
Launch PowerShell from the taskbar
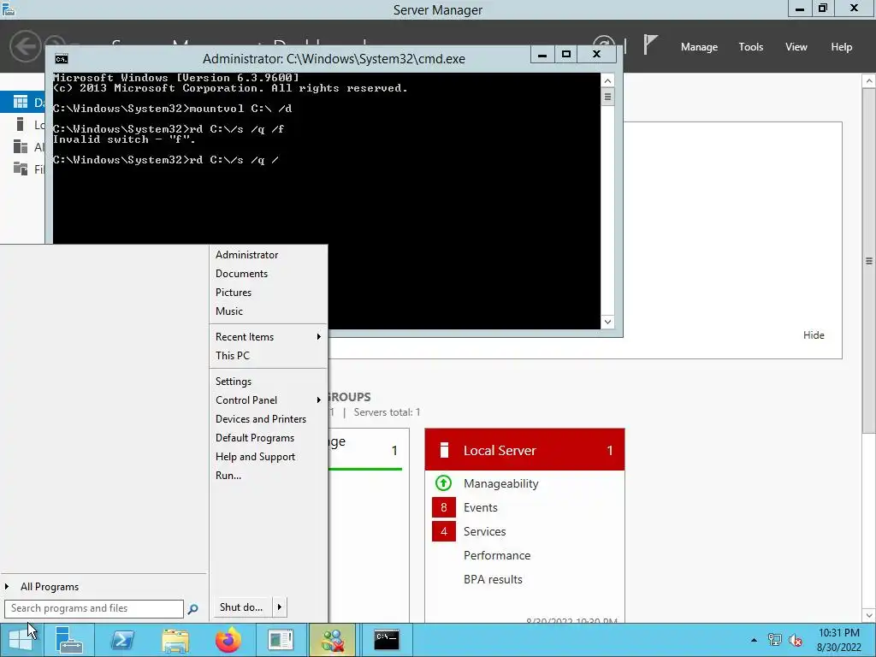(x=121, y=640)
